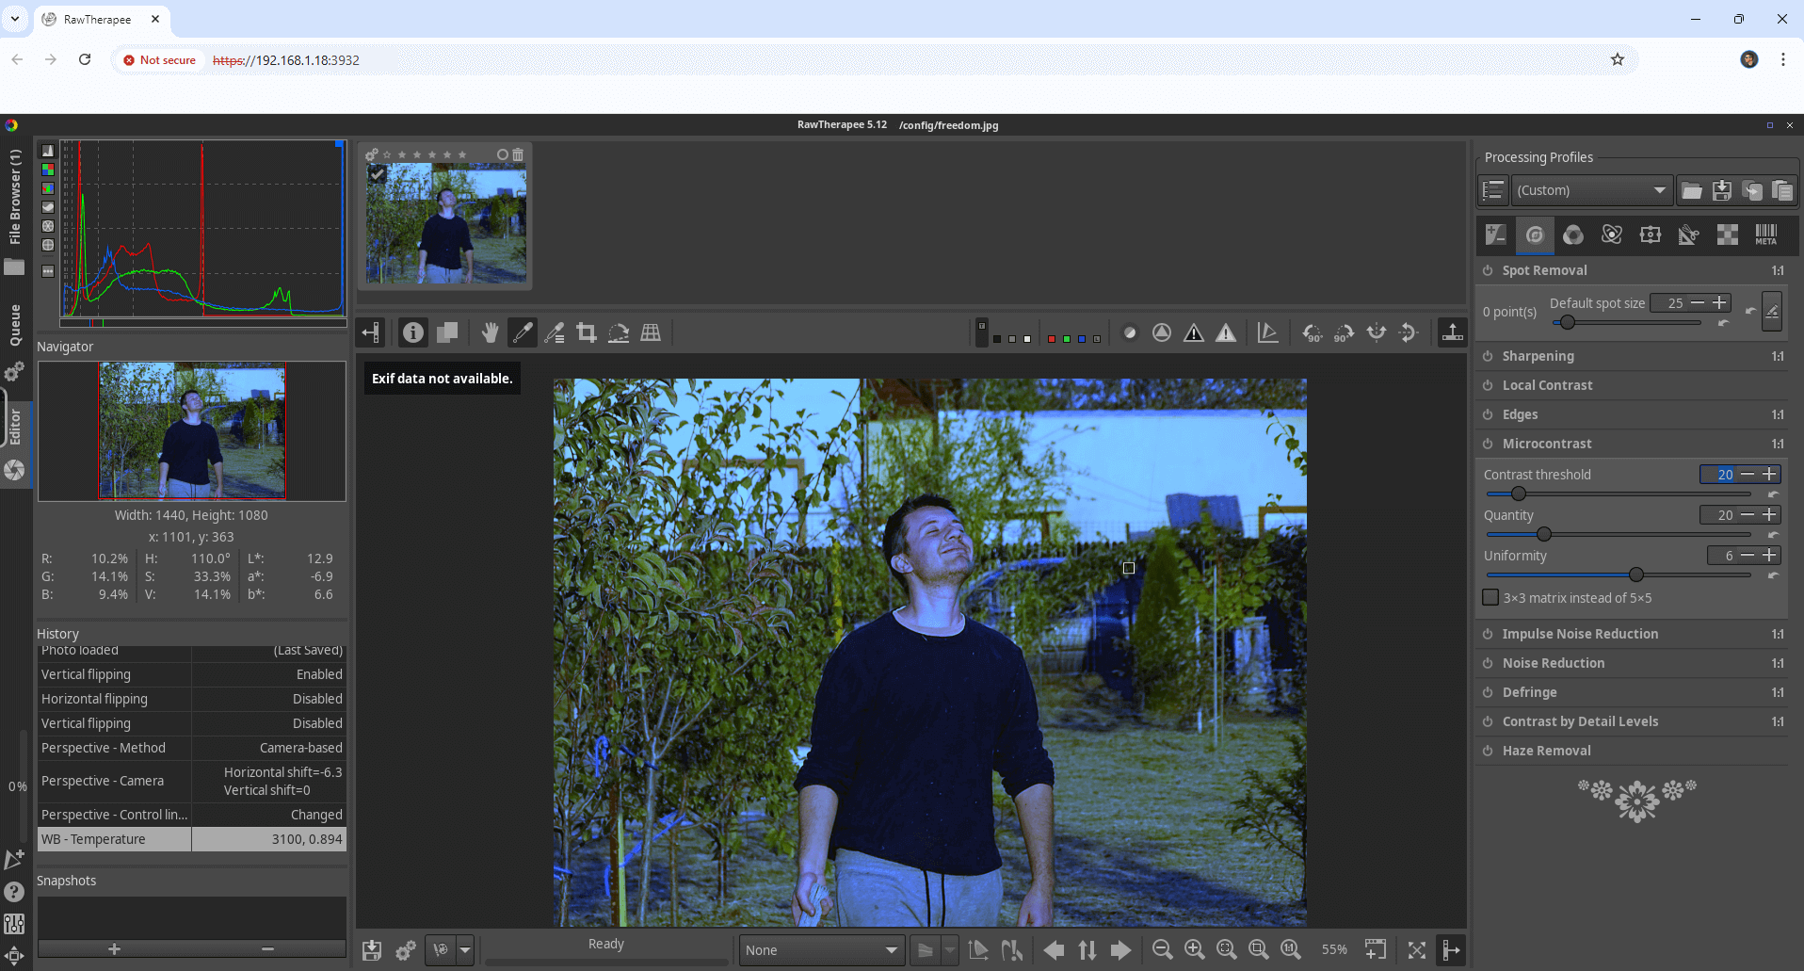Fit whole image to screen

pos(1227,950)
